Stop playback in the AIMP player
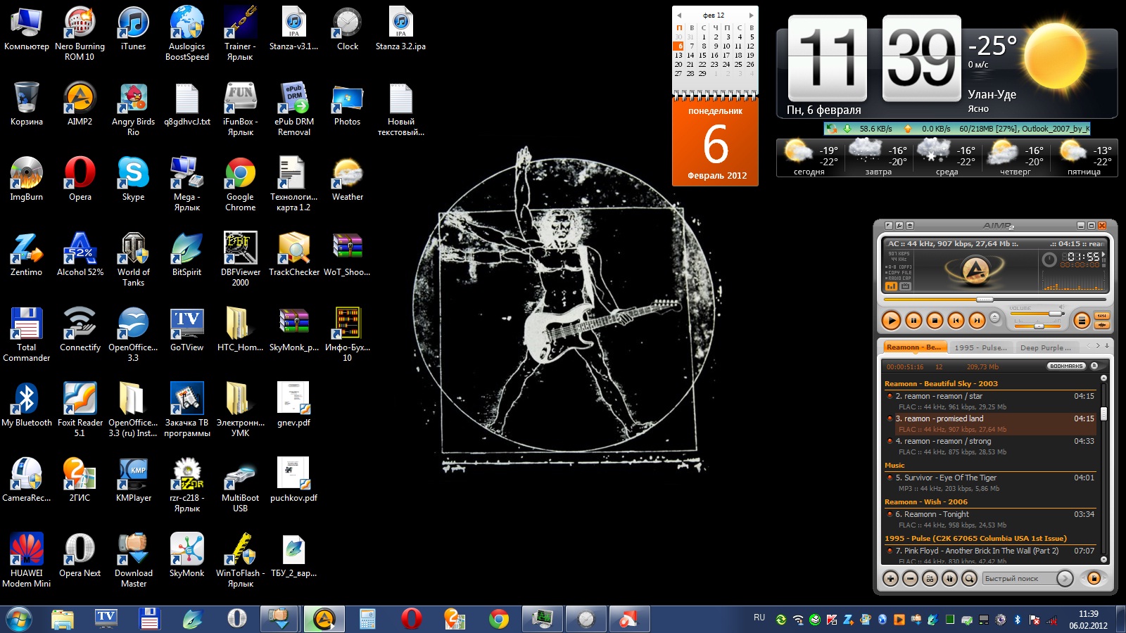The image size is (1126, 633). 935,321
